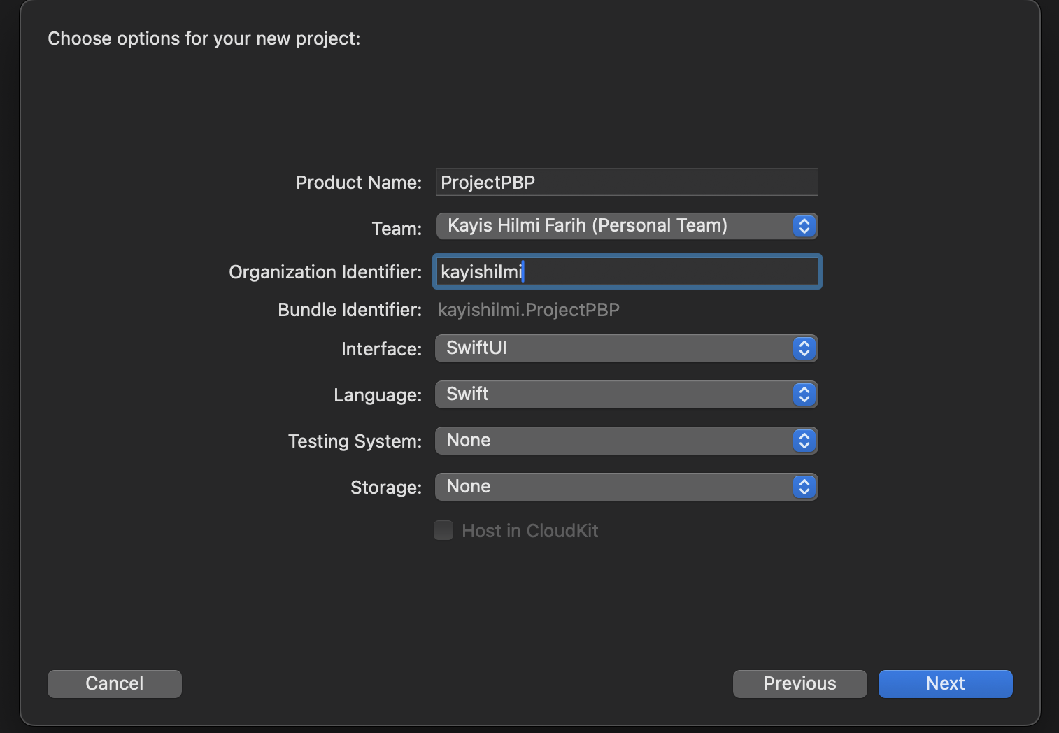Image resolution: width=1059 pixels, height=733 pixels.
Task: Click the Organization Identifier label
Action: (325, 272)
